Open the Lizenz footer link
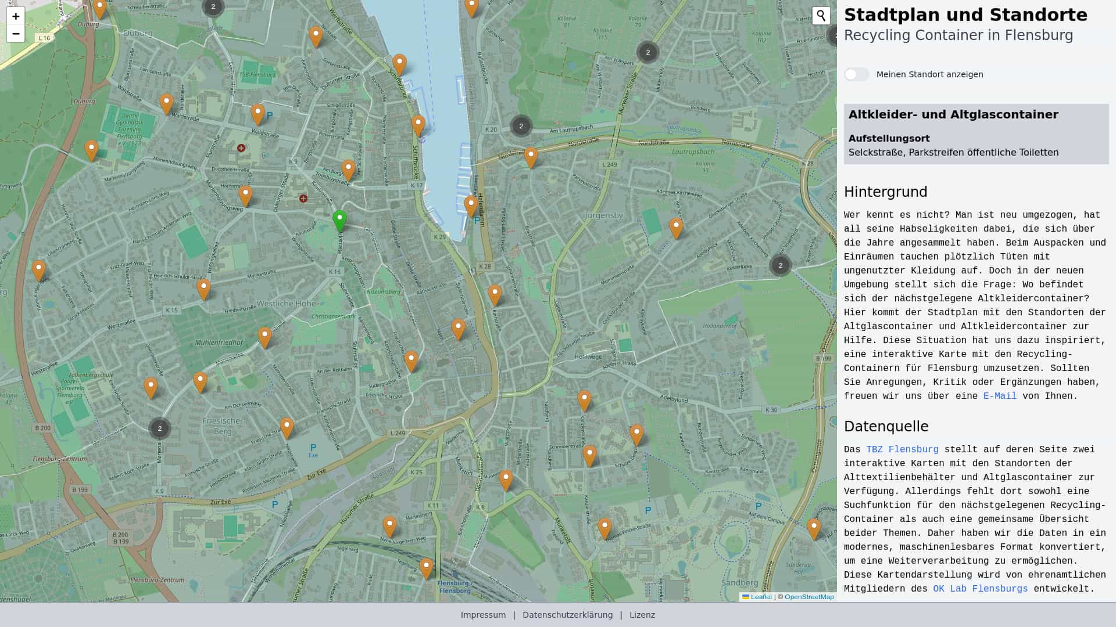The height and width of the screenshot is (627, 1116). pos(642,615)
